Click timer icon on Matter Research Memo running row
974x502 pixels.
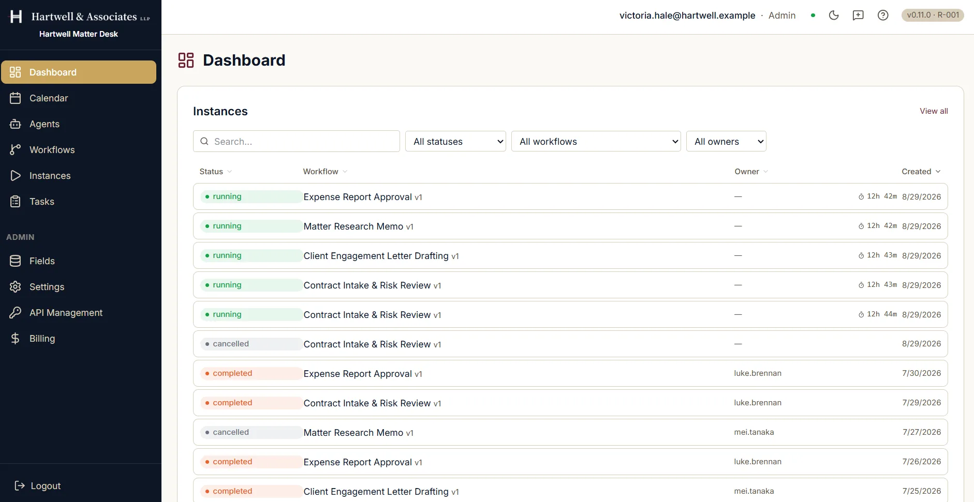click(x=861, y=226)
